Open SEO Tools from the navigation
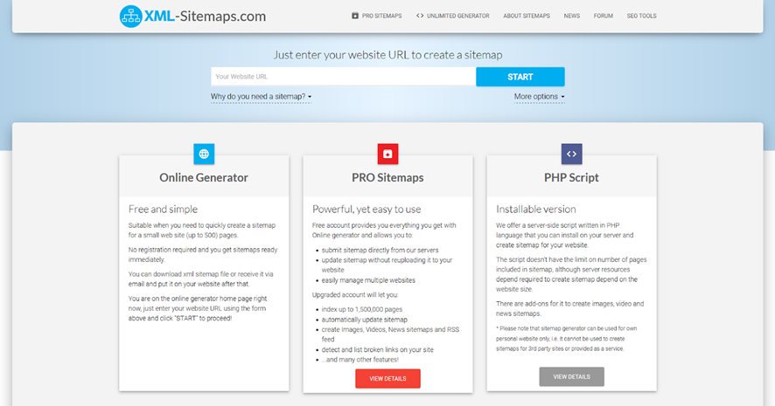This screenshot has width=775, height=406. coord(641,16)
